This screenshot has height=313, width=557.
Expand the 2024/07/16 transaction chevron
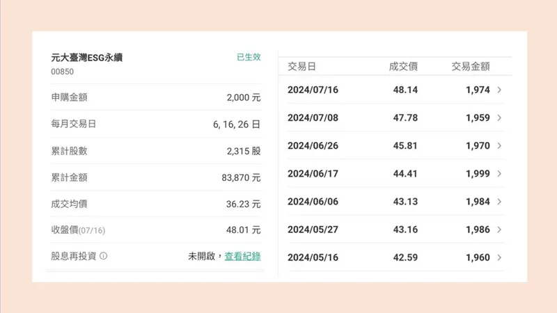pos(500,90)
